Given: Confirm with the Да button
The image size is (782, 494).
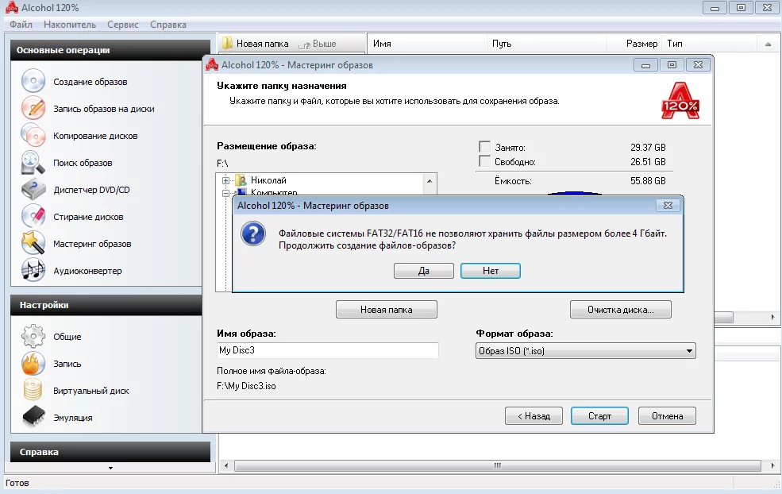Looking at the screenshot, I should (424, 271).
